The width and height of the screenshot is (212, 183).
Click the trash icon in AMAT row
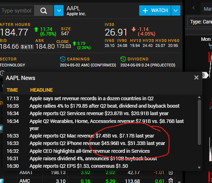point(170,172)
